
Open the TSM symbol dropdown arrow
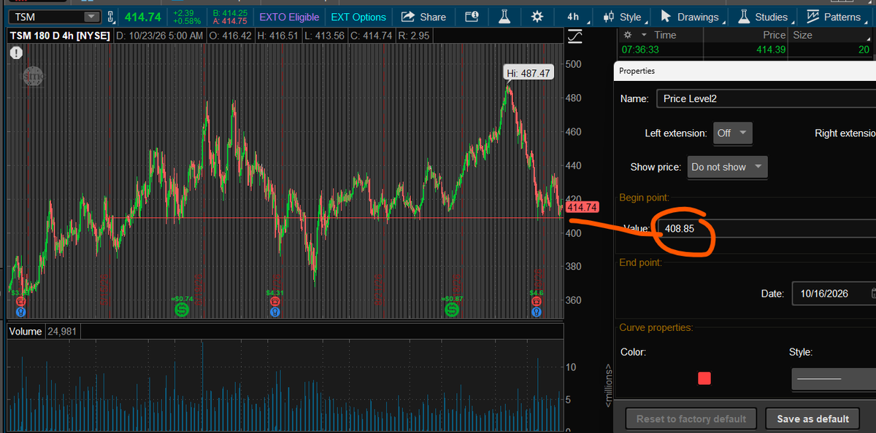click(91, 17)
